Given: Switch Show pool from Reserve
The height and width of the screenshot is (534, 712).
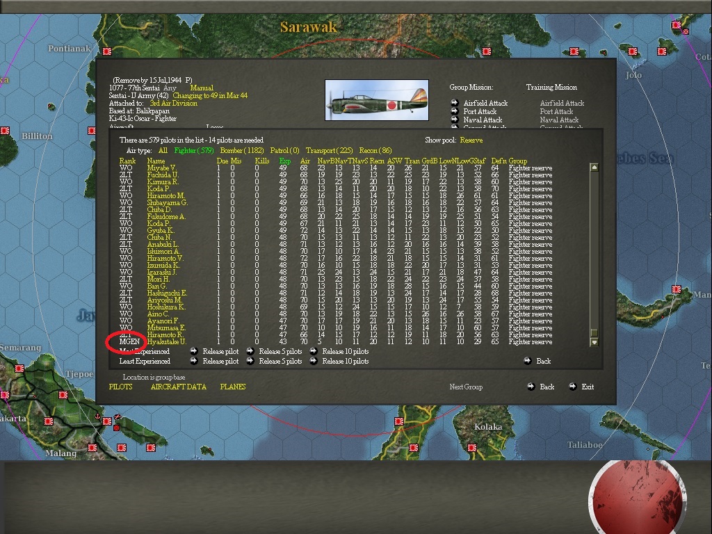Looking at the screenshot, I should point(470,139).
